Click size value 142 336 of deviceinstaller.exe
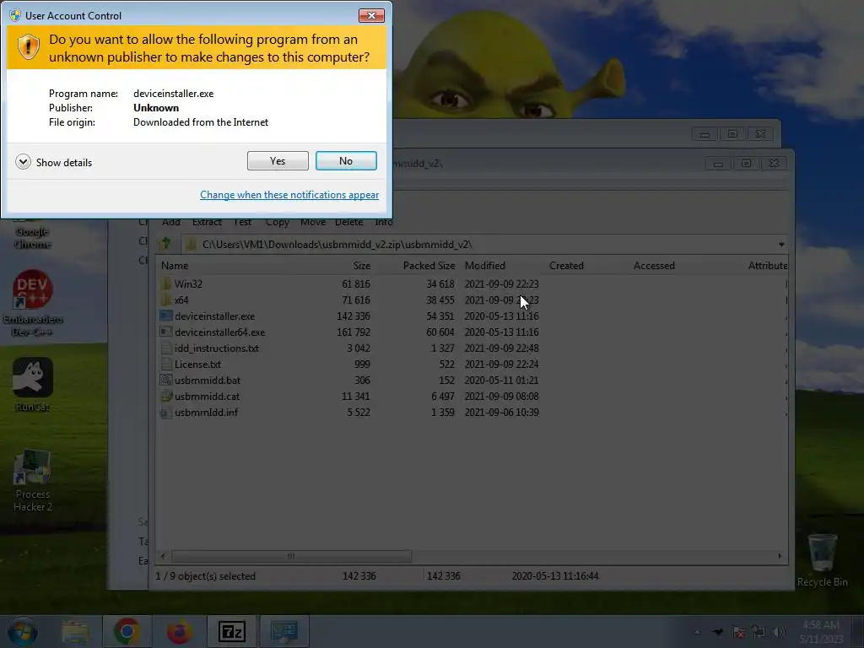864x648 pixels. pos(354,316)
